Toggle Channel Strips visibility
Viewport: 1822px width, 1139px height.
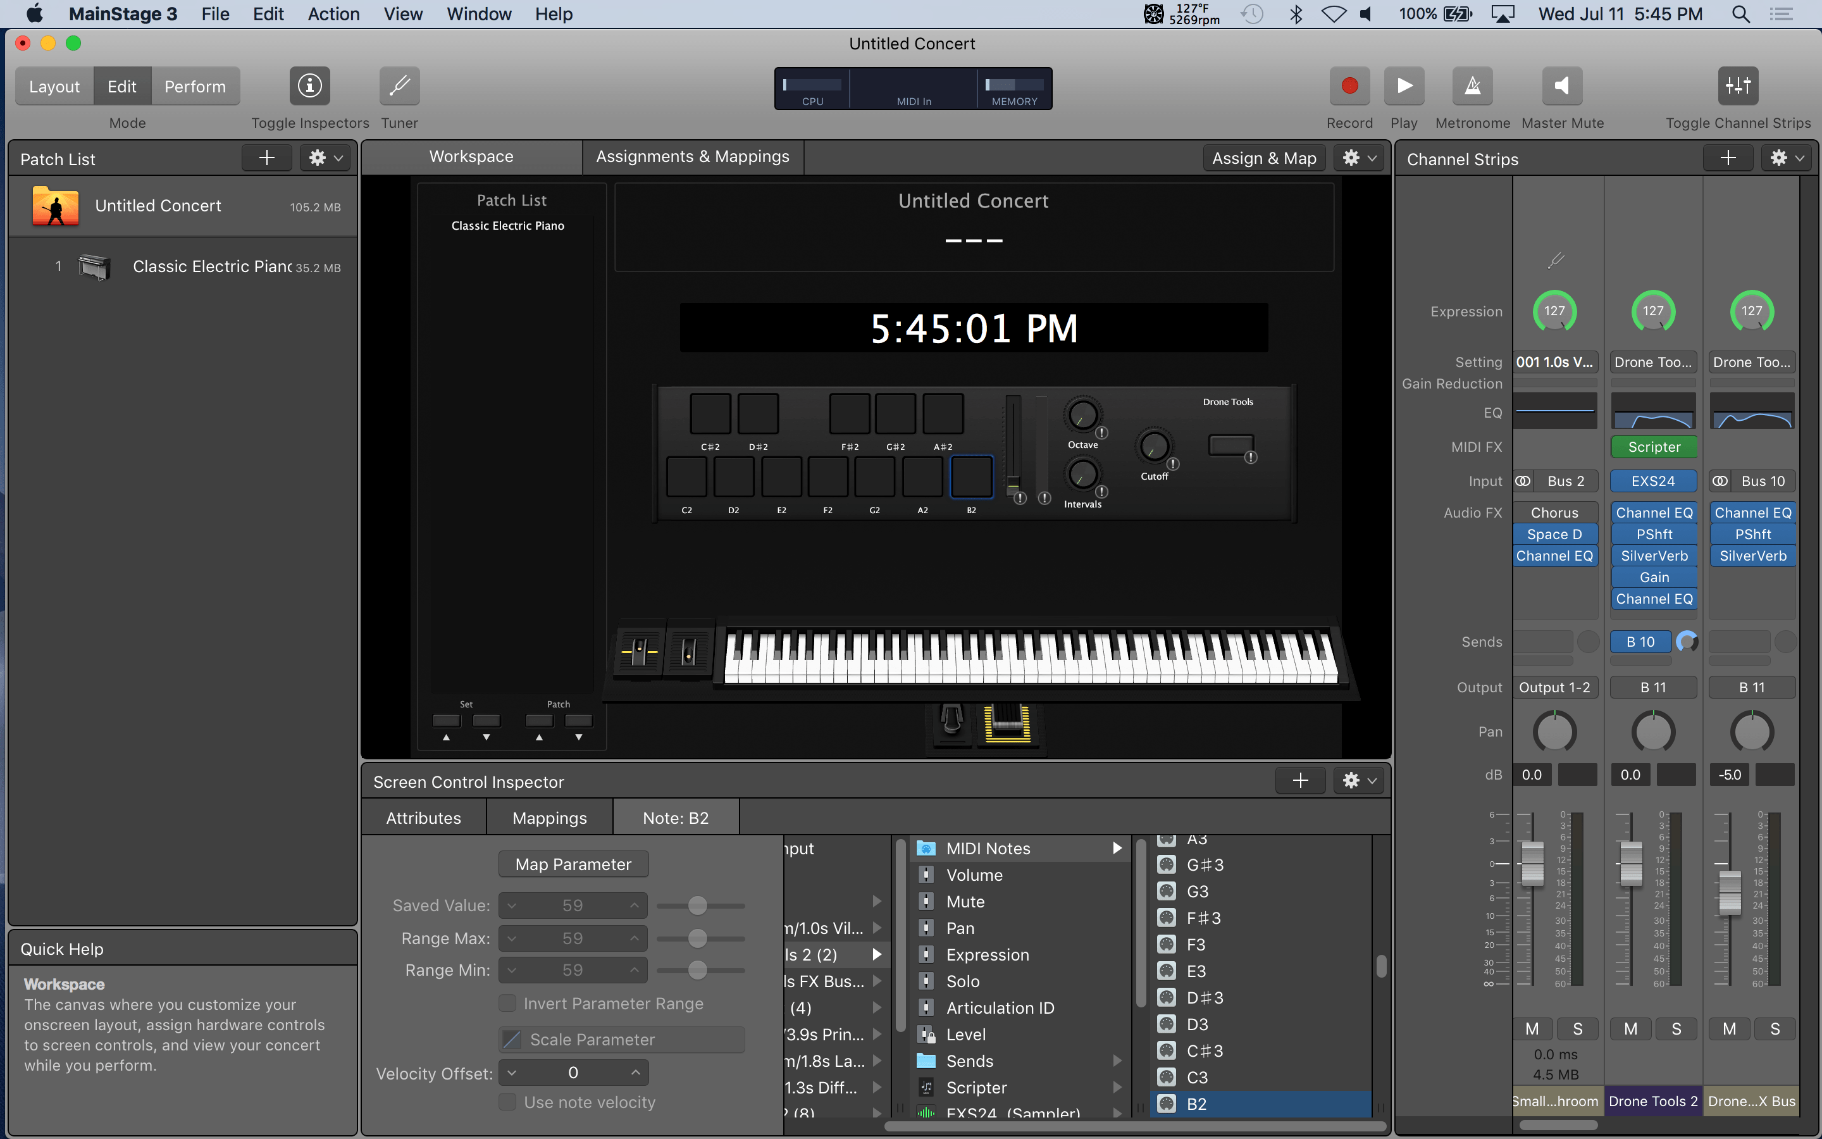pos(1738,86)
